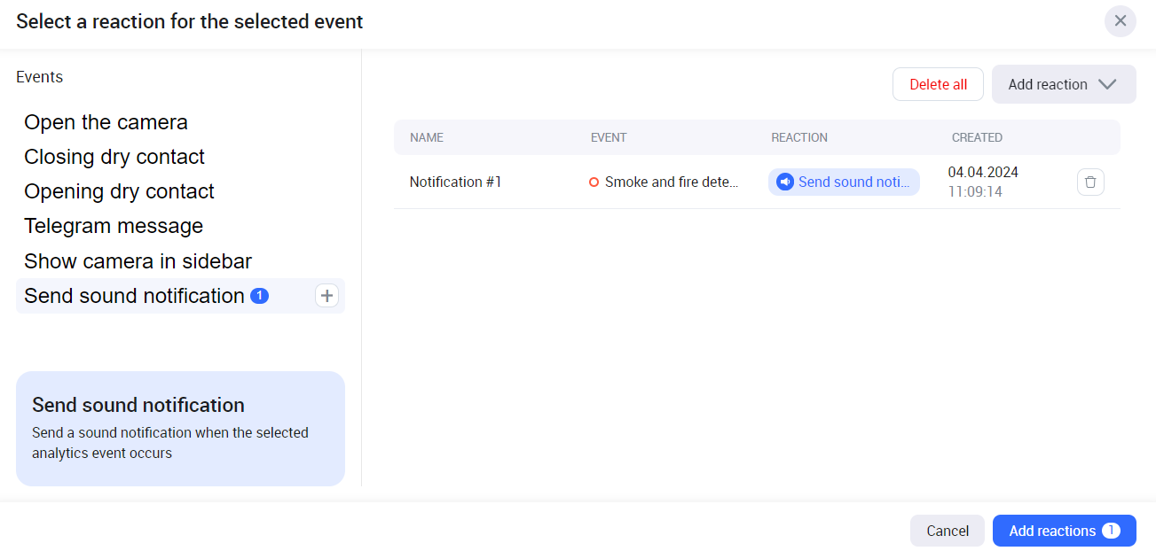Click the plus icon beside Send sound notification
Image resolution: width=1156 pixels, height=551 pixels.
coord(326,296)
